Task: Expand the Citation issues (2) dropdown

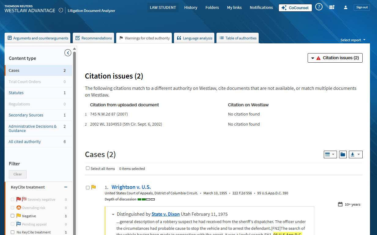Action: (x=335, y=58)
